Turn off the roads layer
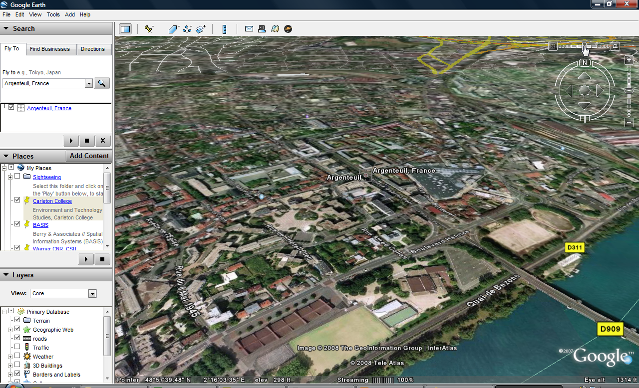The height and width of the screenshot is (388, 639). 17,338
